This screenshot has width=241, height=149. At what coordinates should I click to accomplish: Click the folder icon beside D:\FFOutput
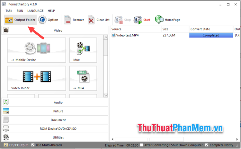click(6, 145)
